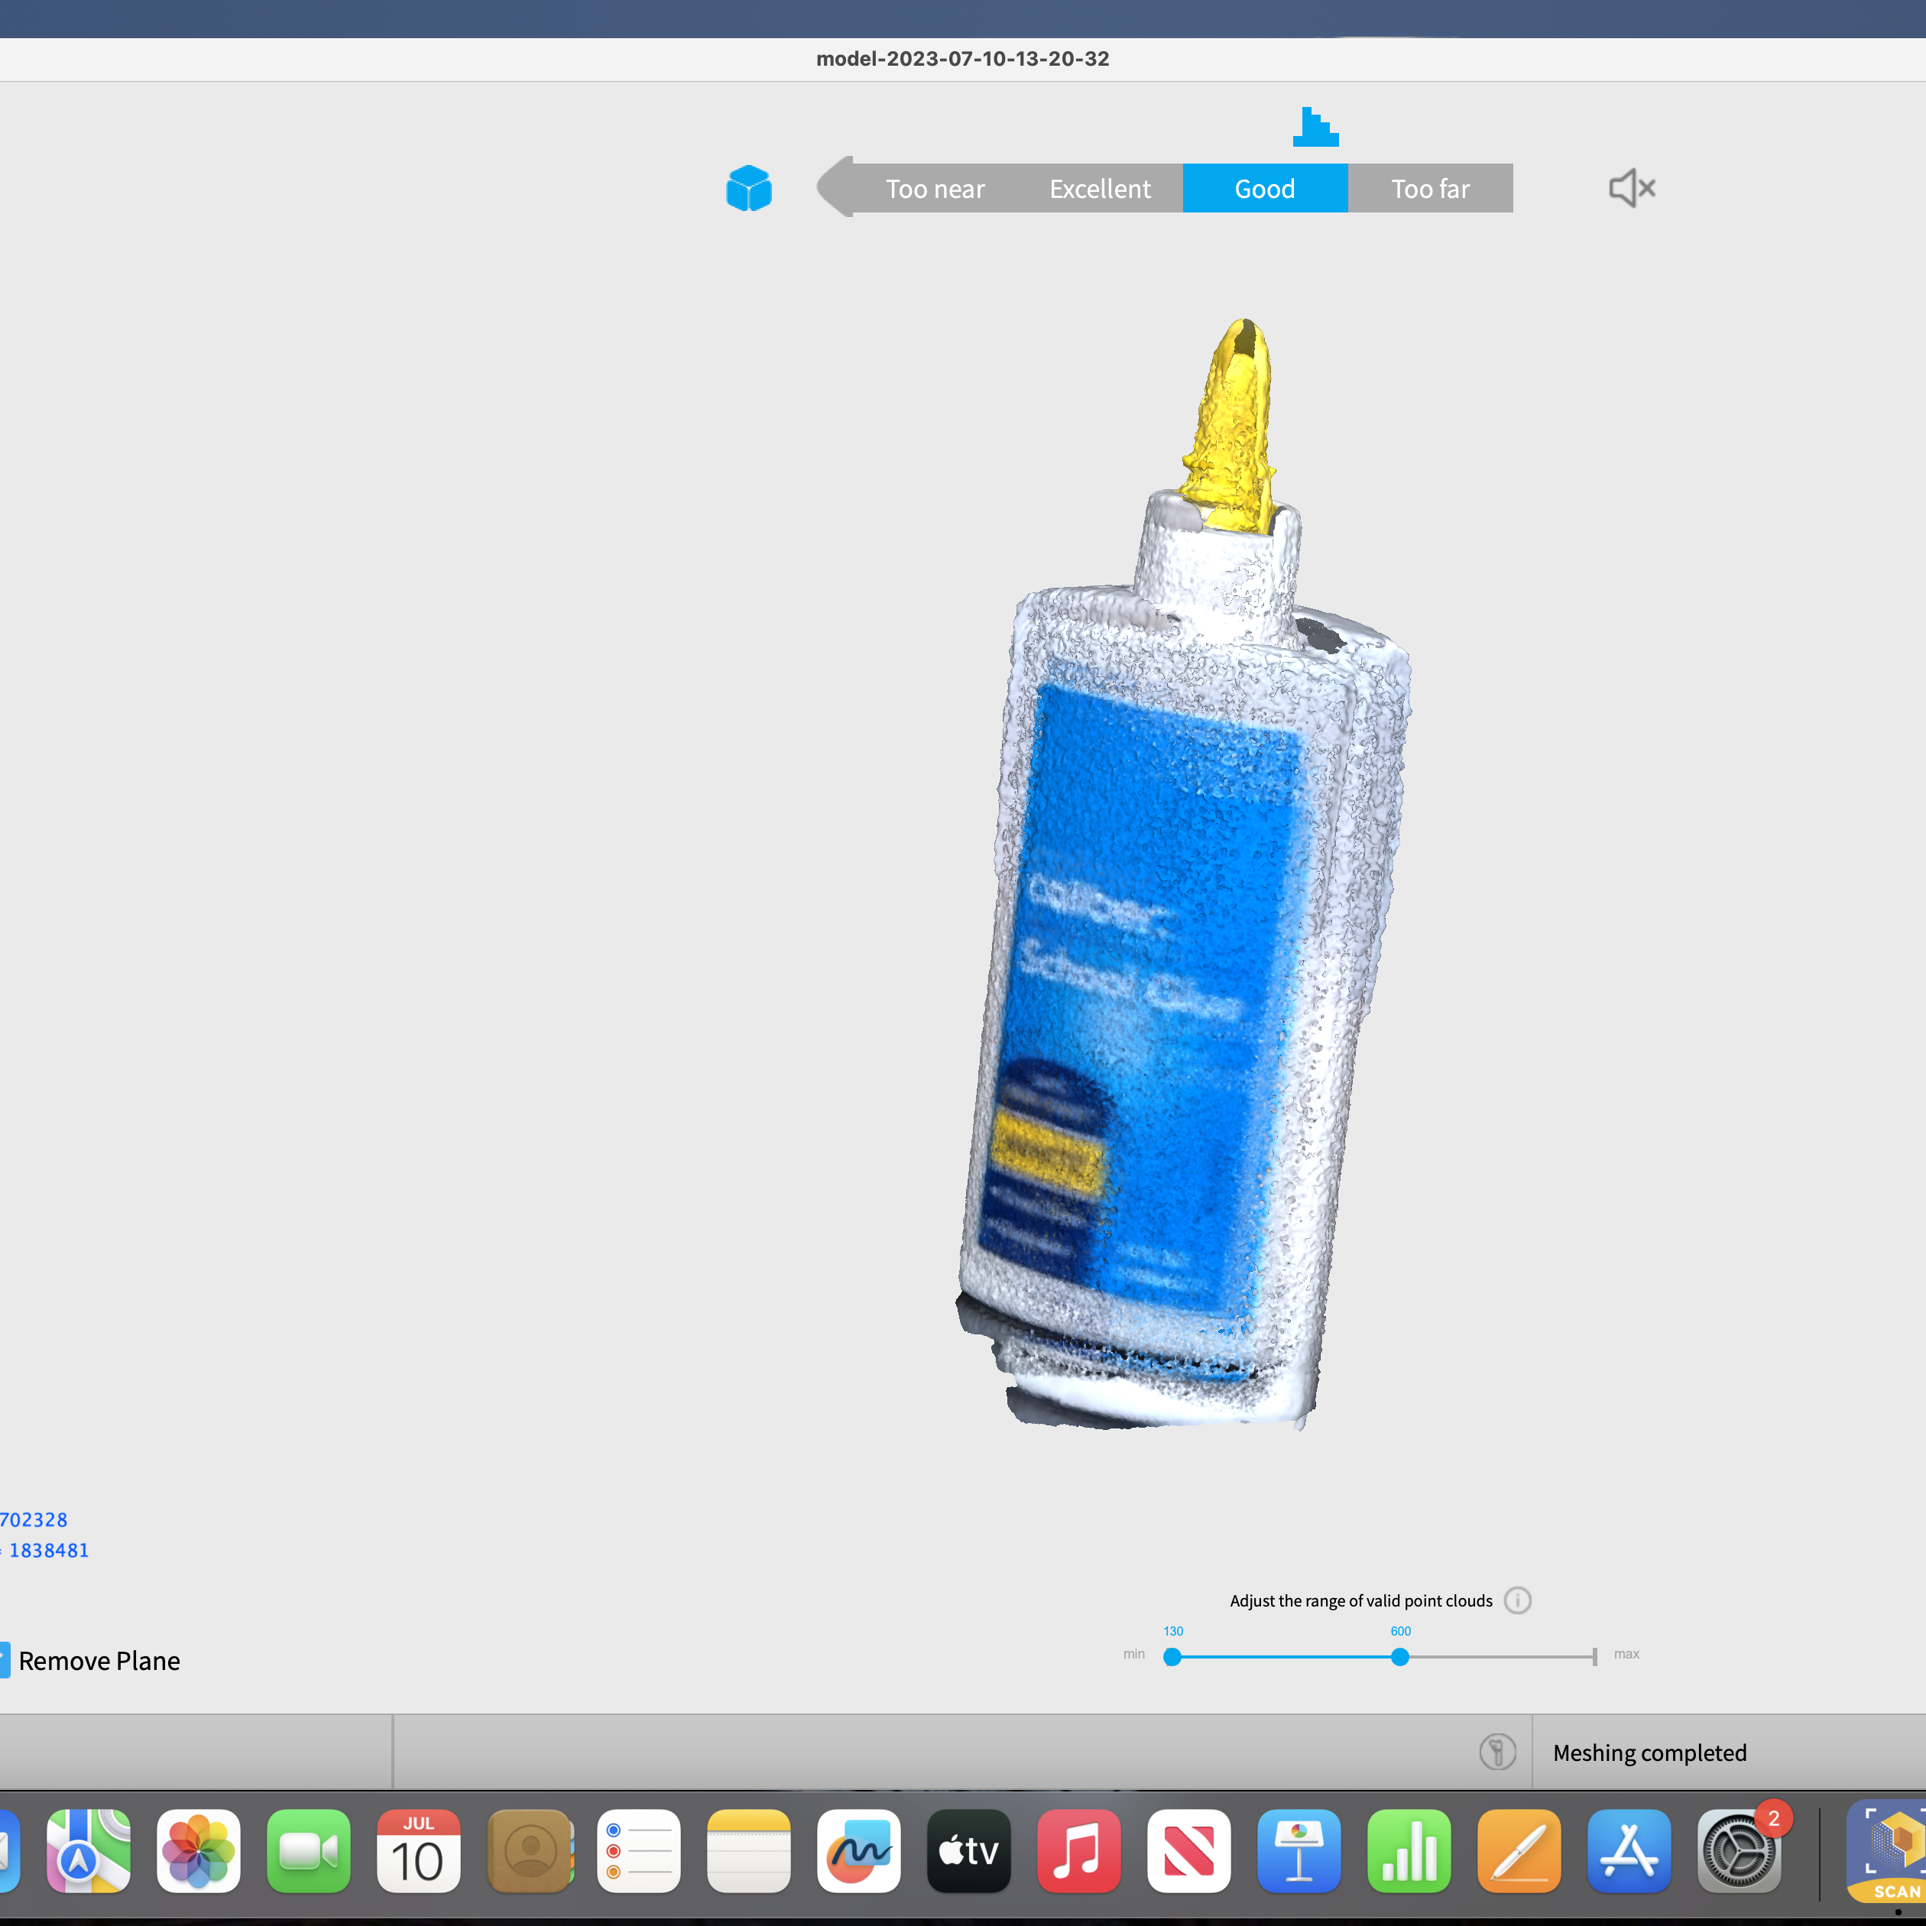Click the scanned glue bottle model
1926x1926 pixels.
[1183, 875]
